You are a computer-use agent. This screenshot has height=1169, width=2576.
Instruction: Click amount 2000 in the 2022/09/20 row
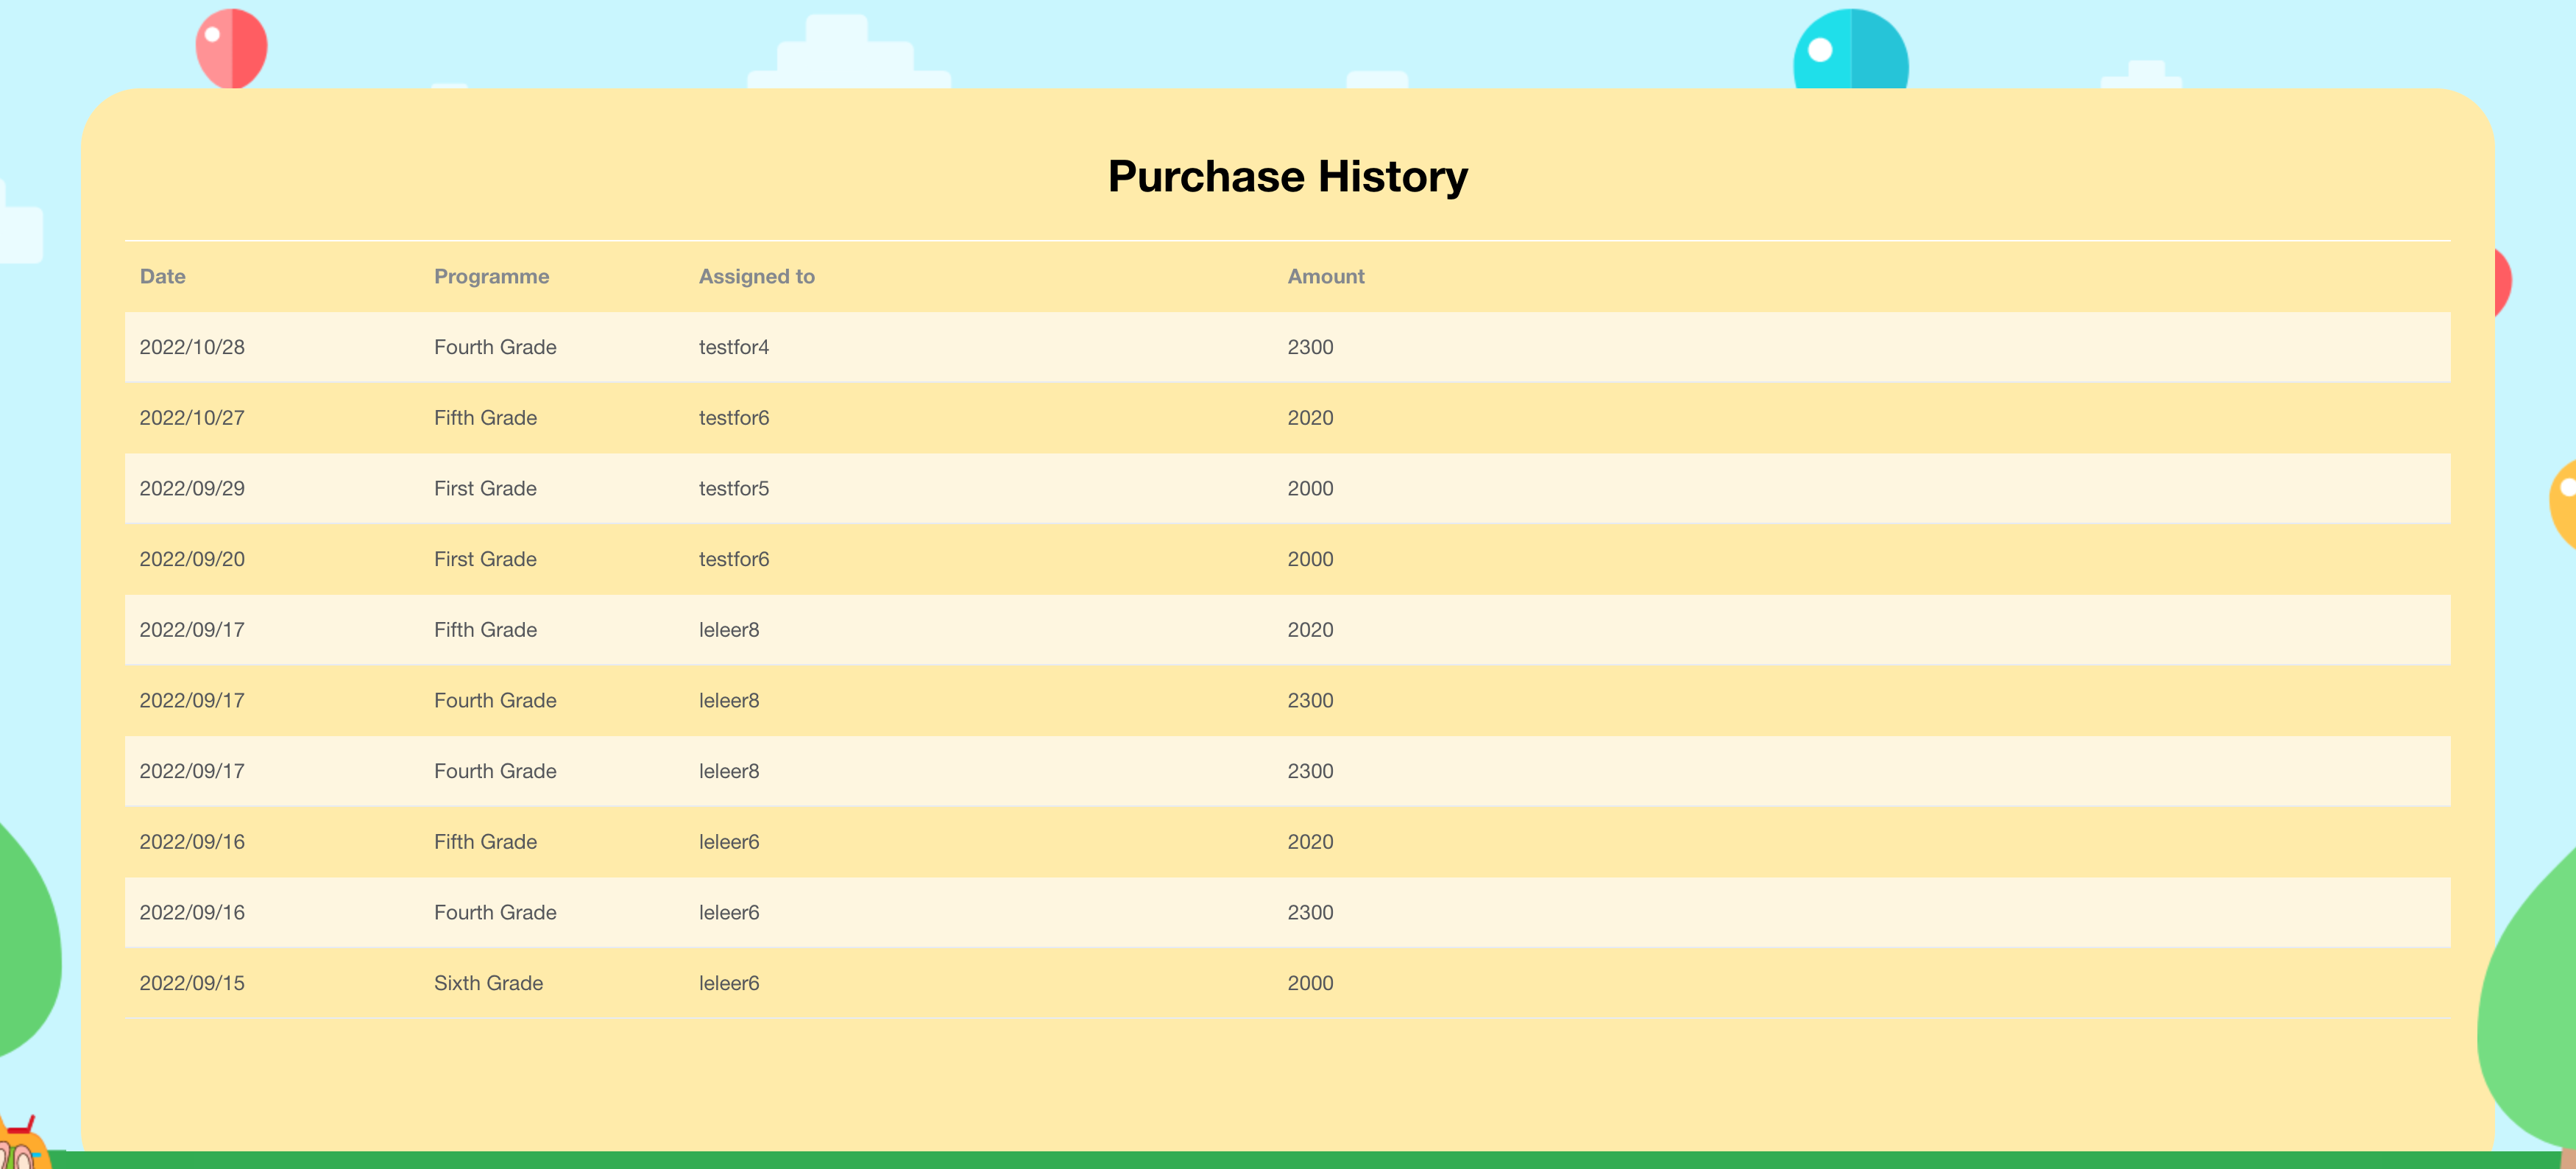pyautogui.click(x=1310, y=559)
